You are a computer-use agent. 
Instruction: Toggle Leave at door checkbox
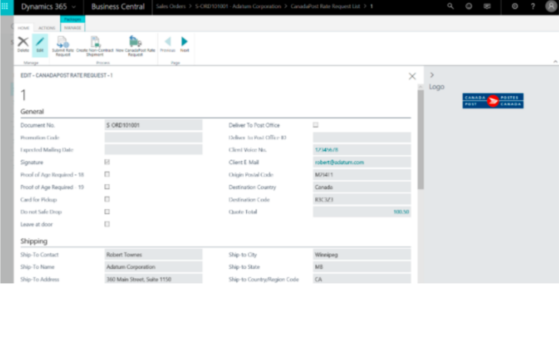click(x=107, y=224)
